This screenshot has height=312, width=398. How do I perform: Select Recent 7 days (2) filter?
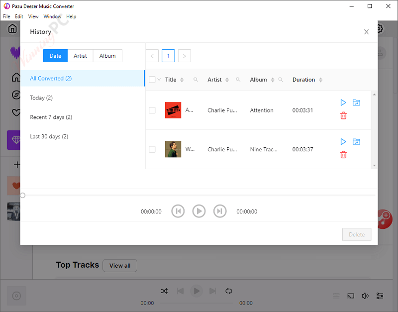point(83,117)
